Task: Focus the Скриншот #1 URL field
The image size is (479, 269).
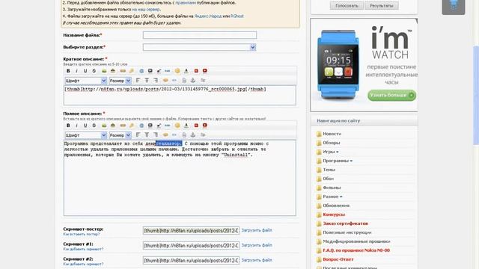Action: (x=191, y=246)
